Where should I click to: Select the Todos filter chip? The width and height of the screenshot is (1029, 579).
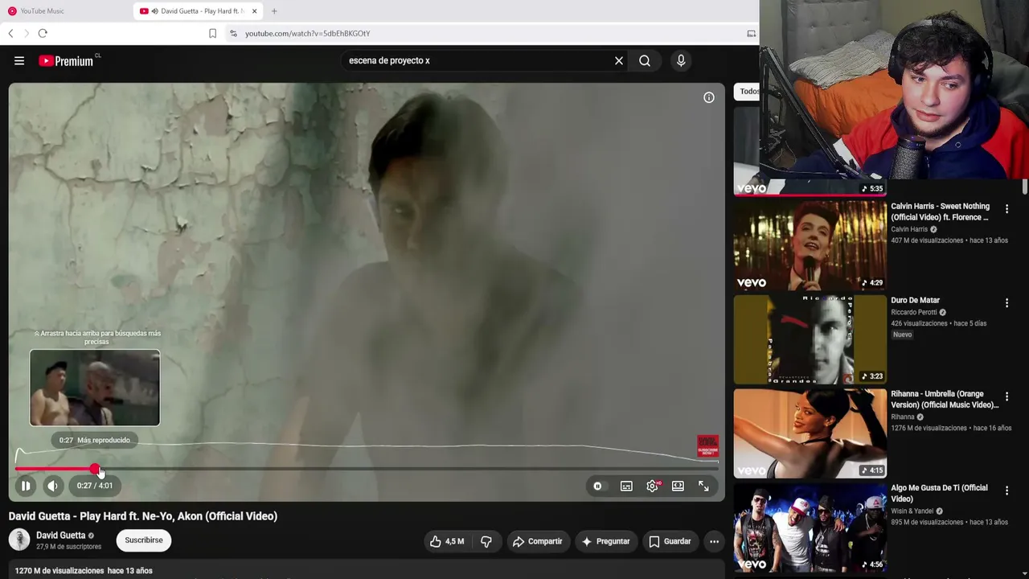coord(747,92)
